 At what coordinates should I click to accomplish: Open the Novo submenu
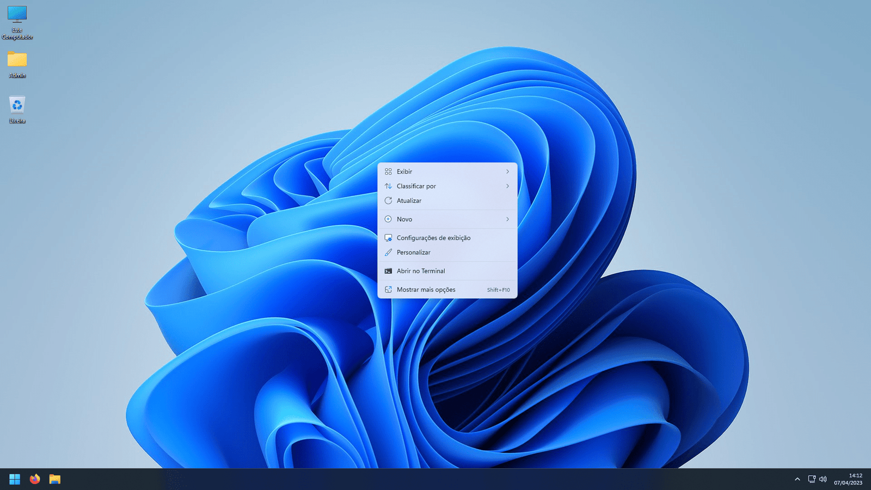(x=447, y=219)
